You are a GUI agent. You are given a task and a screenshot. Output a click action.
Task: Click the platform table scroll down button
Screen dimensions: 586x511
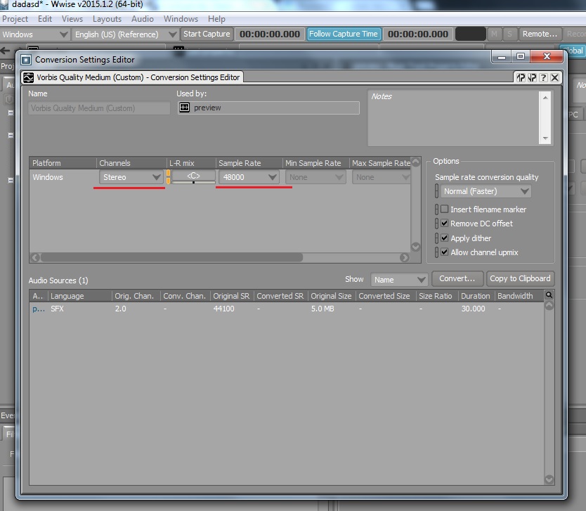[415, 247]
